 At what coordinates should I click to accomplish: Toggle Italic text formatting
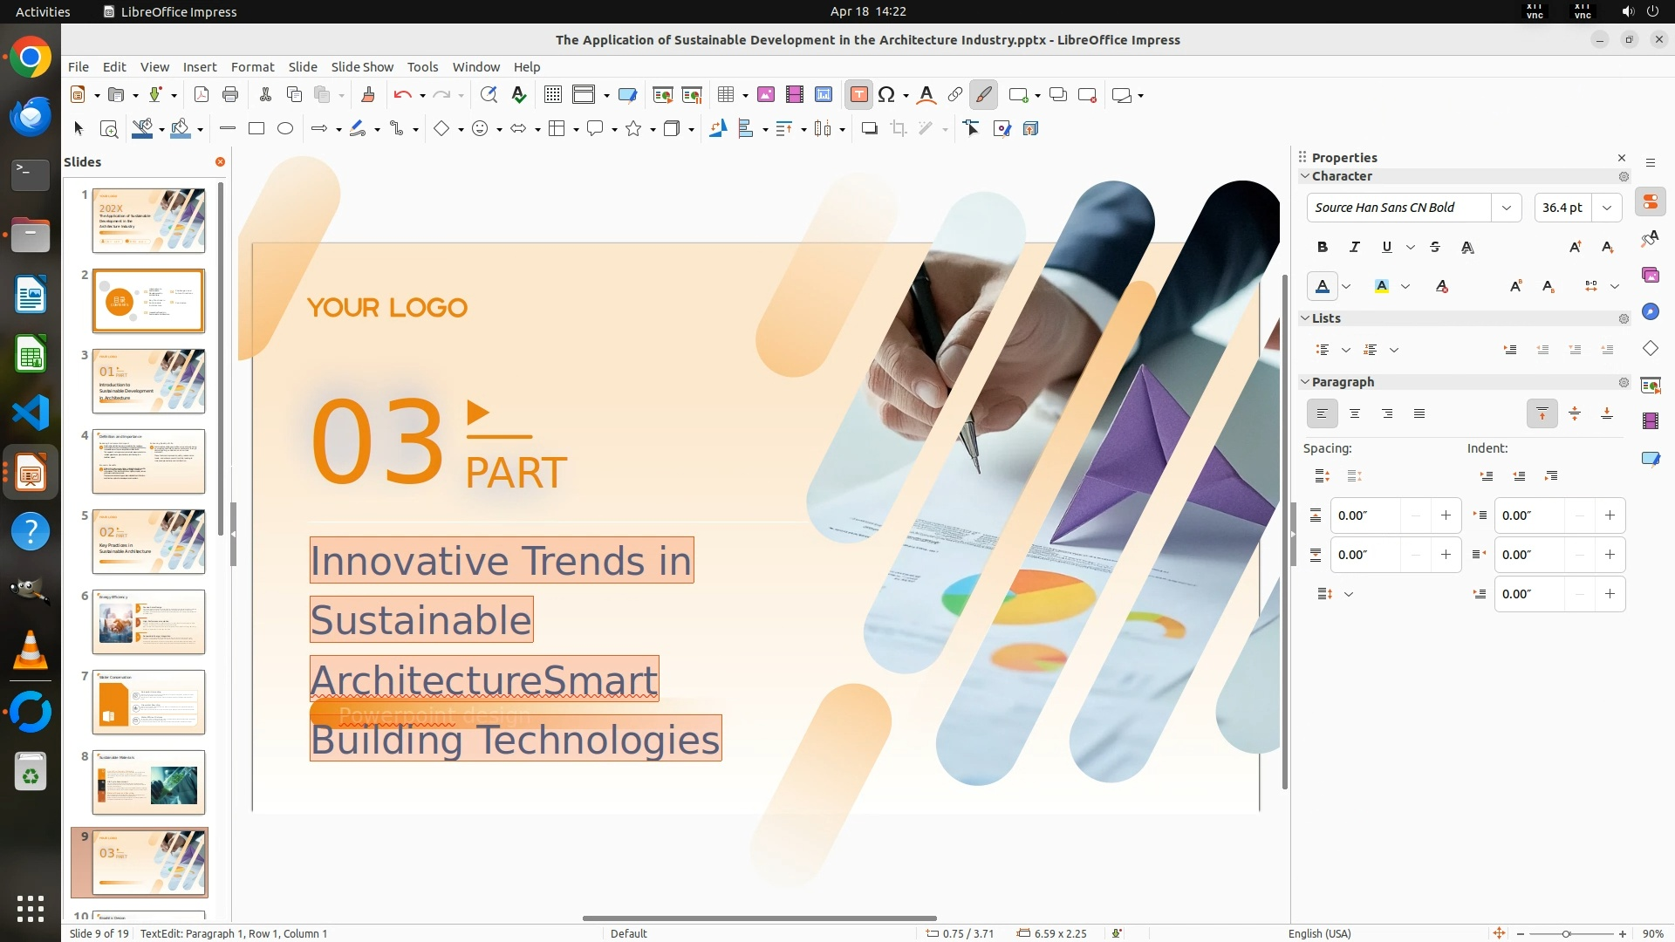point(1354,248)
